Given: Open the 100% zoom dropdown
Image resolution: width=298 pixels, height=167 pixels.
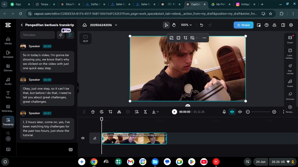Looking at the screenshot, I should point(186,25).
